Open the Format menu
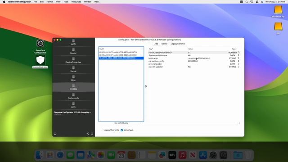Image resolution: width=288 pixels, height=162 pixels. click(x=49, y=2)
